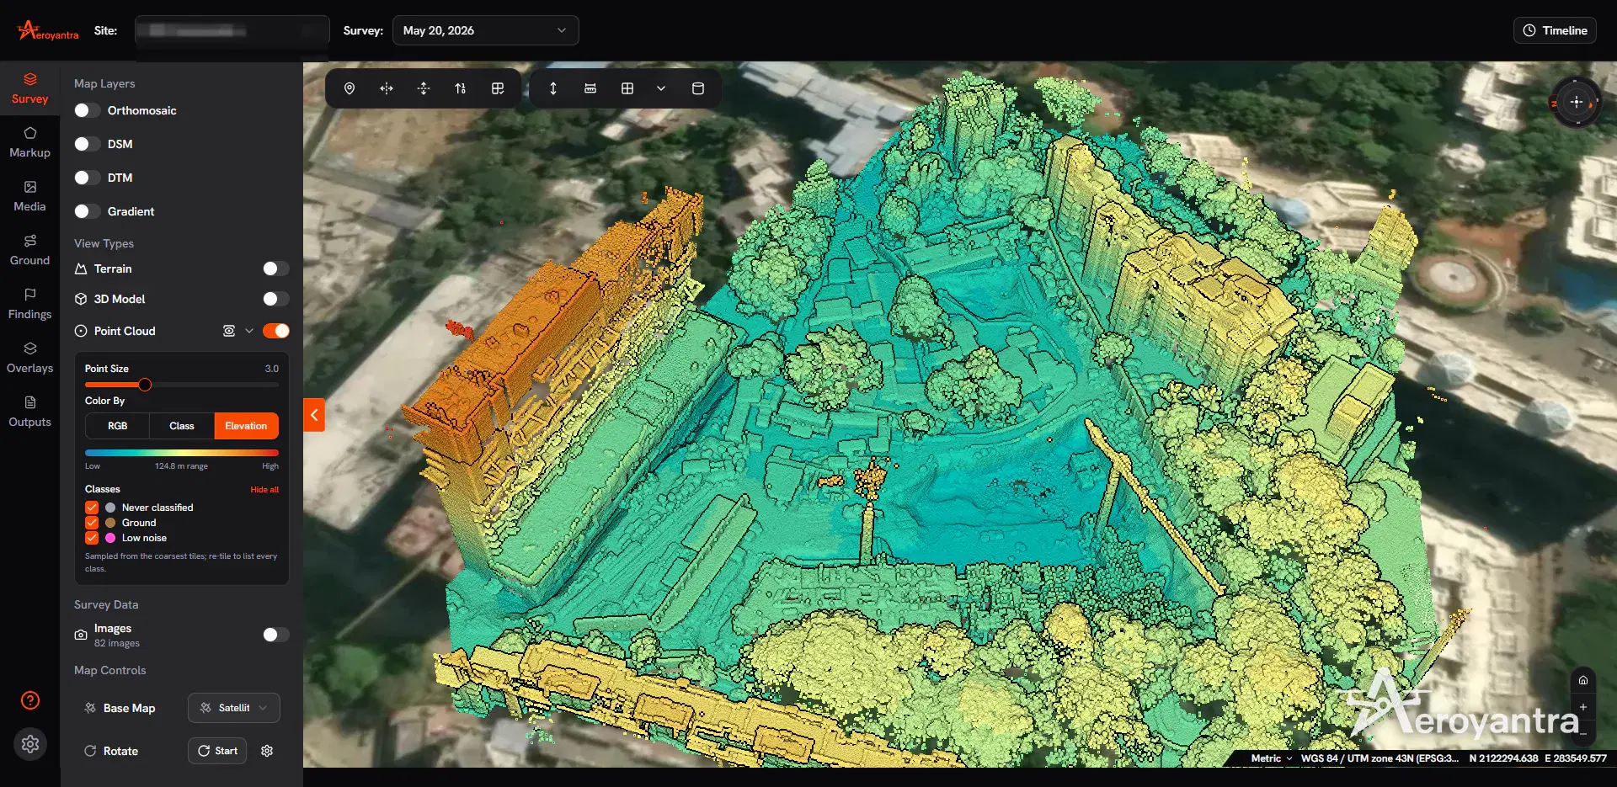This screenshot has height=787, width=1617.
Task: Select the location pin marker tool
Action: point(350,88)
